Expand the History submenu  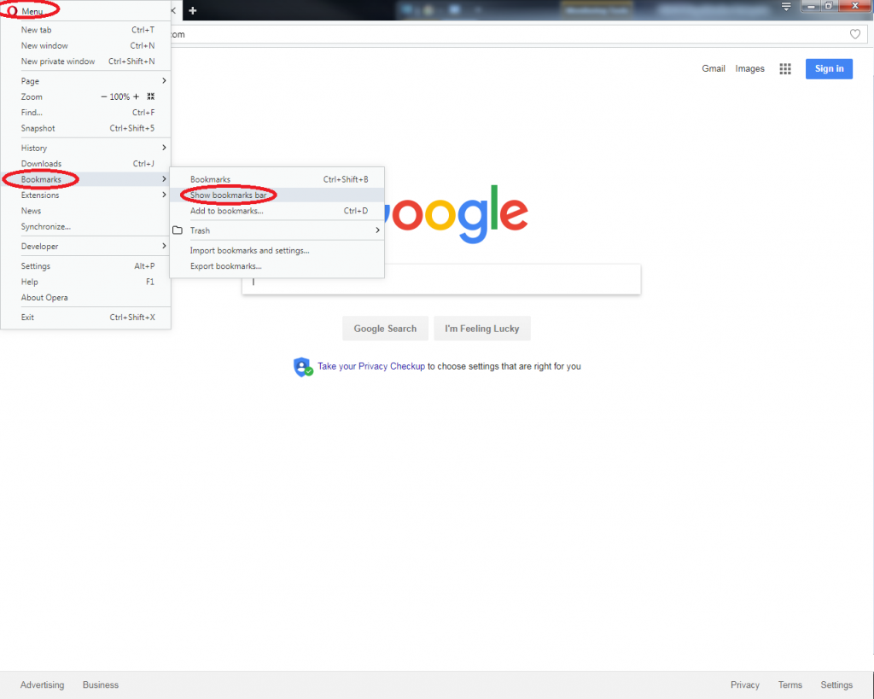[x=33, y=148]
